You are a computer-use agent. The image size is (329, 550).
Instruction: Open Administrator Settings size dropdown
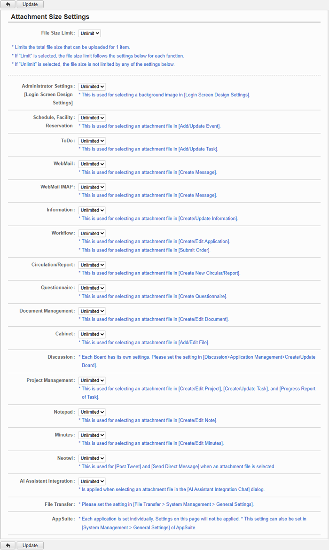(x=92, y=86)
